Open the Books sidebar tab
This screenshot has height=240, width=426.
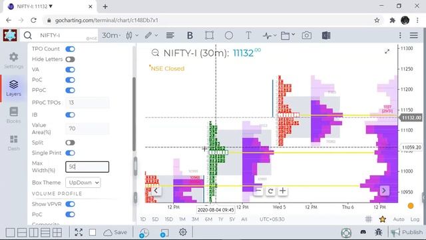[13, 115]
